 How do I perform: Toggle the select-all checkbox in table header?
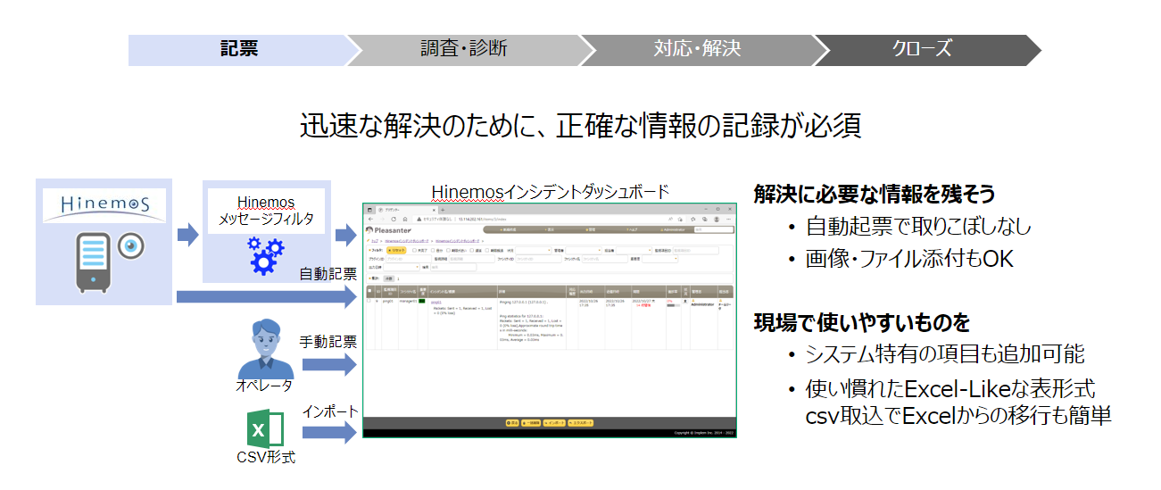[369, 291]
